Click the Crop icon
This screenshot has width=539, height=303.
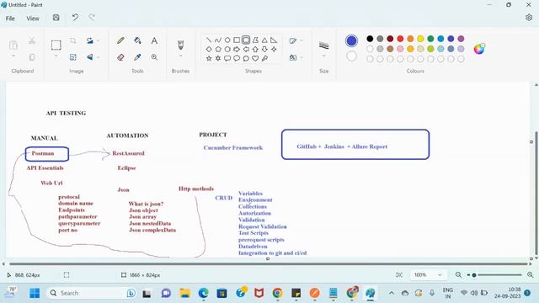73,40
